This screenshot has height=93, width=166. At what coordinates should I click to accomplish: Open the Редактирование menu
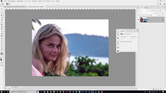pos(11,1)
